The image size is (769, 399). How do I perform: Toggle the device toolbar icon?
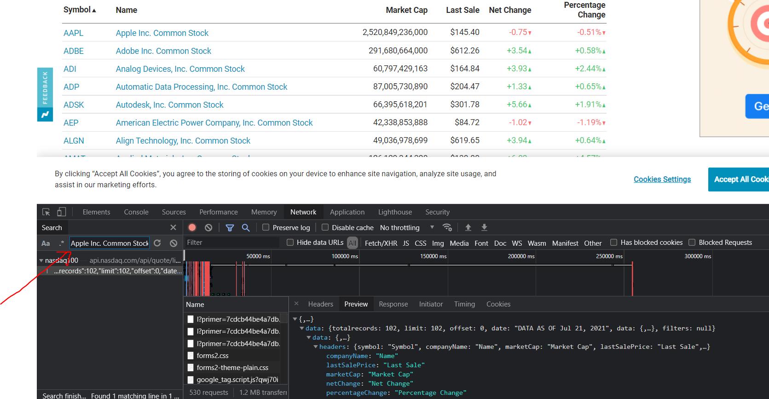(62, 212)
